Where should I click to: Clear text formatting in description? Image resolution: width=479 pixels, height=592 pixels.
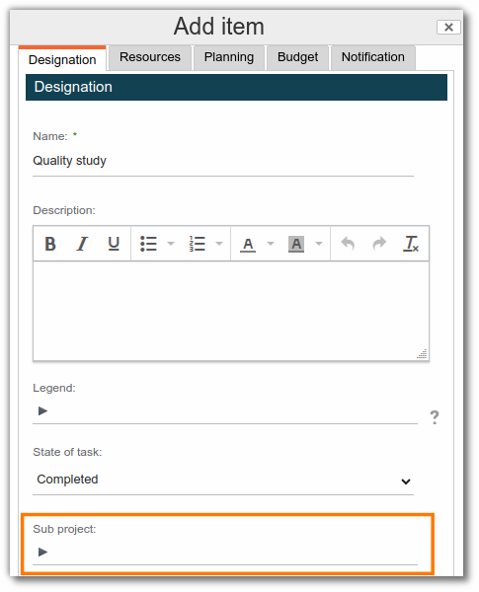click(x=411, y=244)
